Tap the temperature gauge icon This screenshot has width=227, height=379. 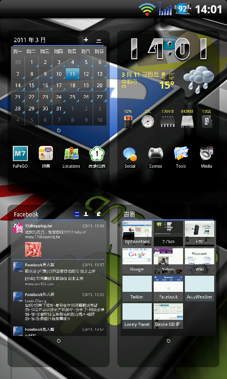tap(148, 121)
